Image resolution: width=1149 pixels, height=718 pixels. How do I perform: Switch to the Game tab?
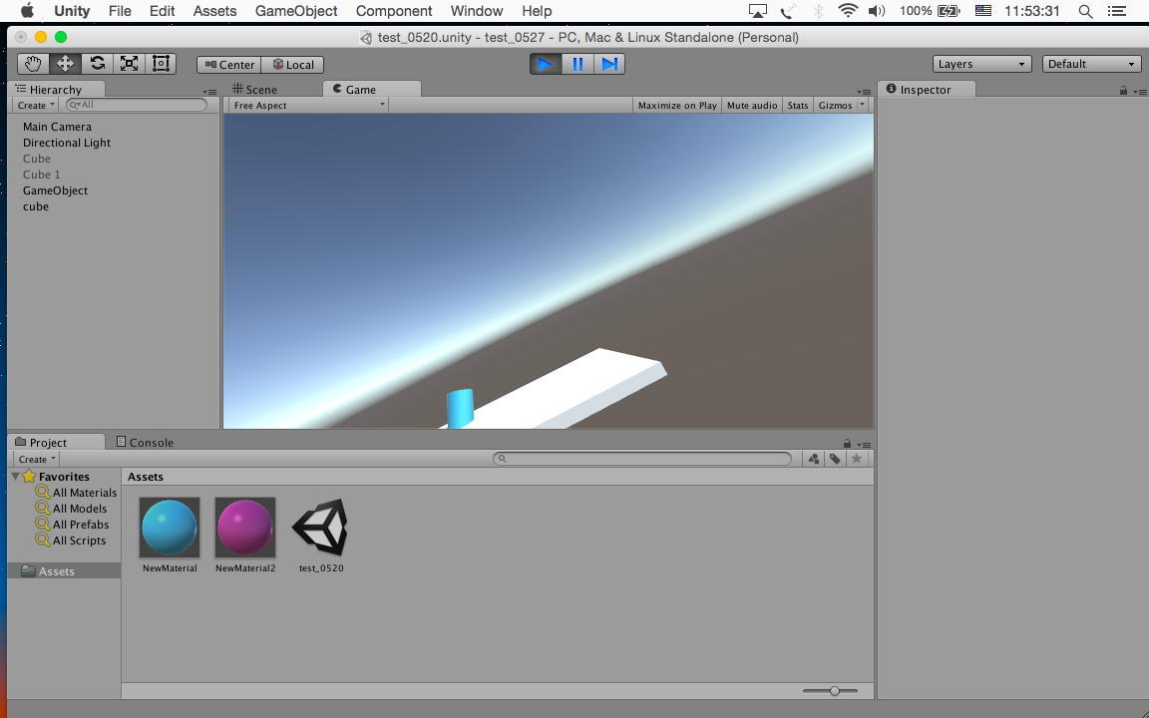[371, 90]
